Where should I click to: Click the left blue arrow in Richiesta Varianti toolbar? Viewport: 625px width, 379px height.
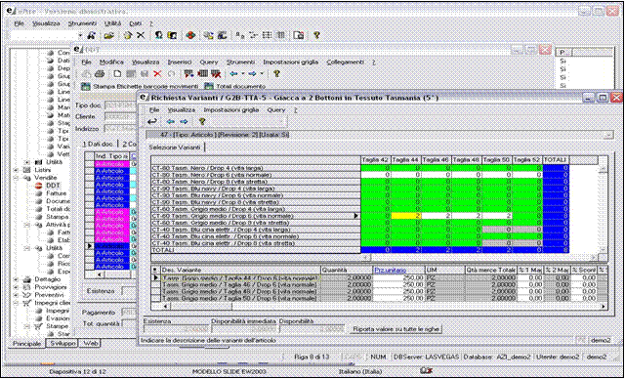pyautogui.click(x=170, y=121)
